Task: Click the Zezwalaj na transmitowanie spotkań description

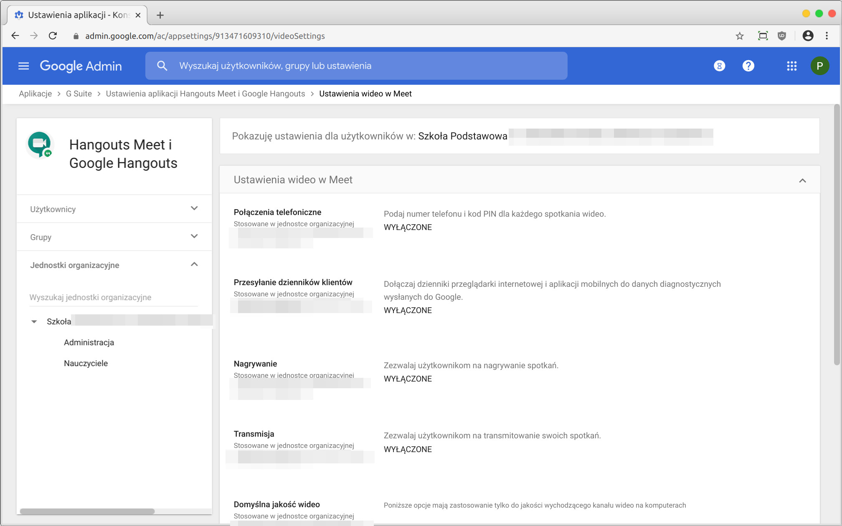Action: pyautogui.click(x=492, y=435)
